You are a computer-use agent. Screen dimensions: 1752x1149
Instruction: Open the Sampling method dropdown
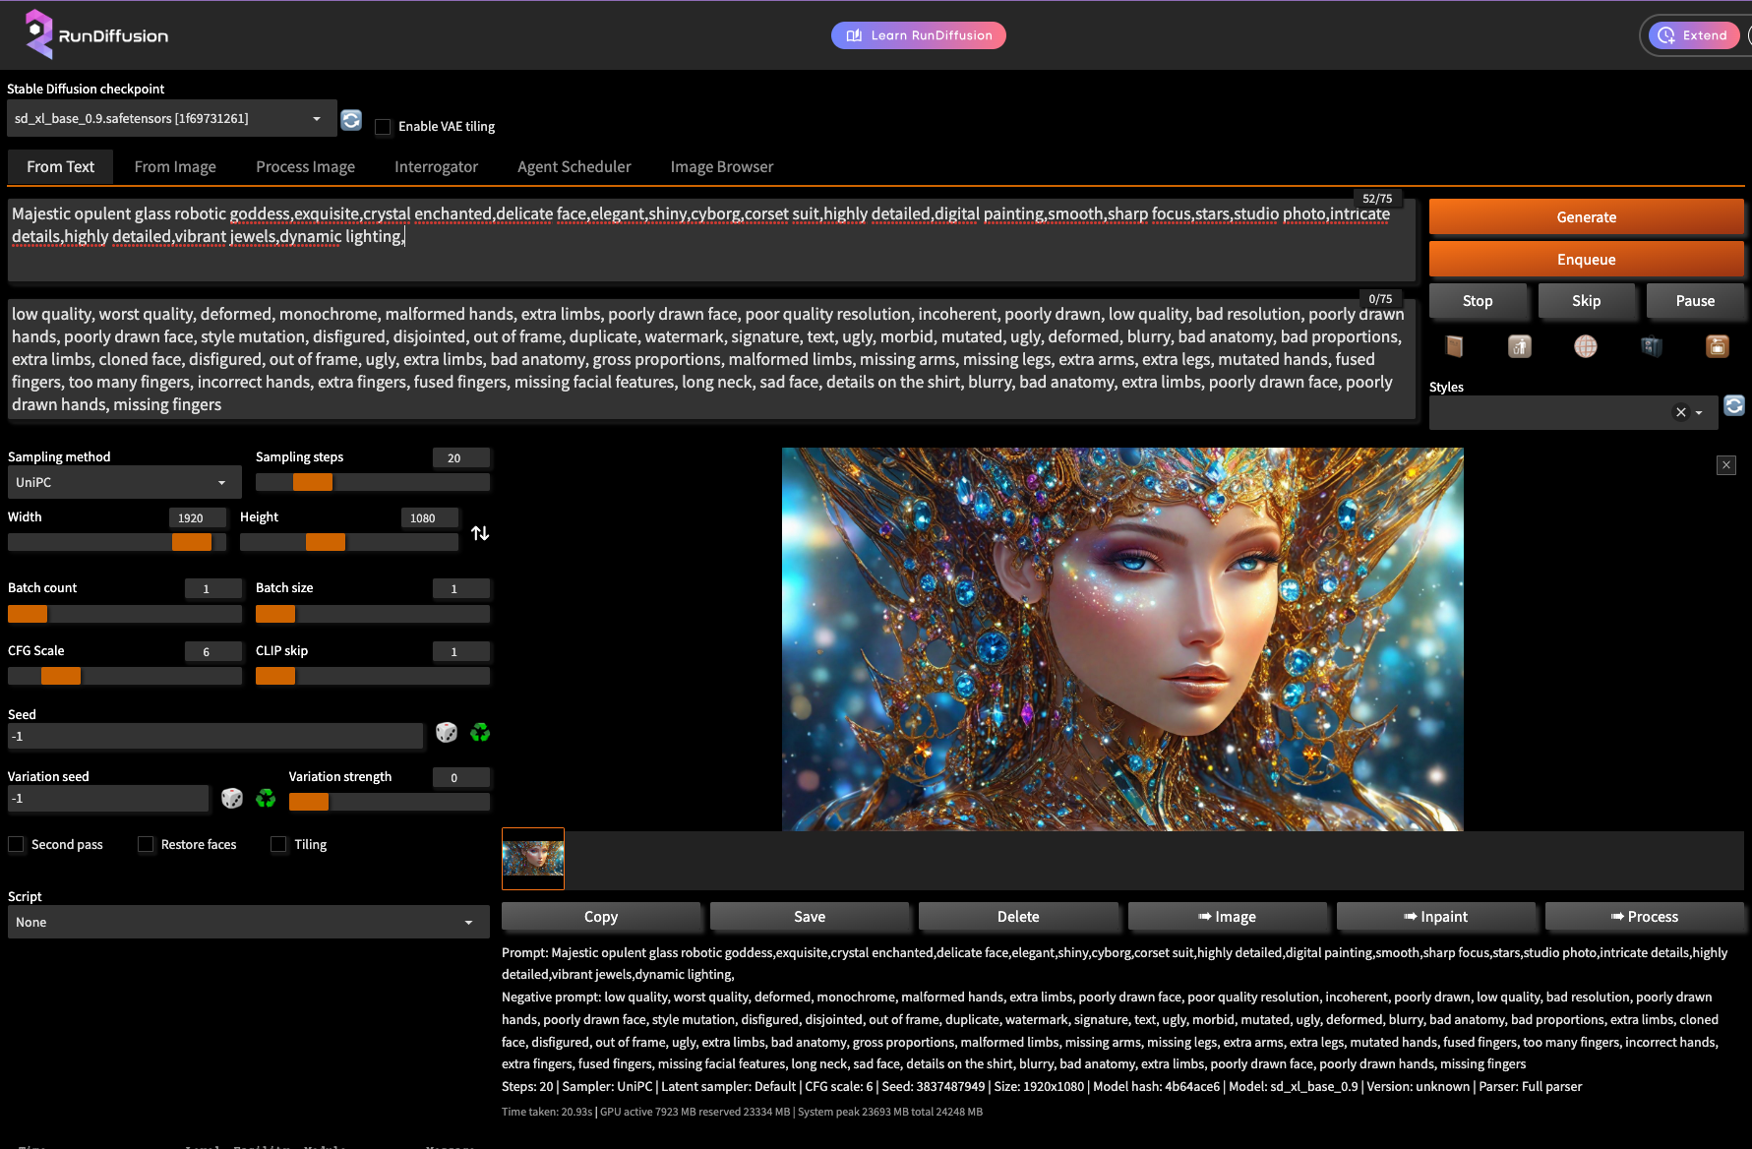124,482
